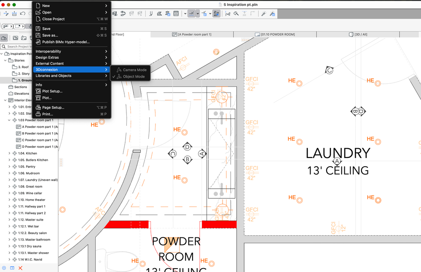Click the snap points options icon
421x272 pixels.
point(204,13)
